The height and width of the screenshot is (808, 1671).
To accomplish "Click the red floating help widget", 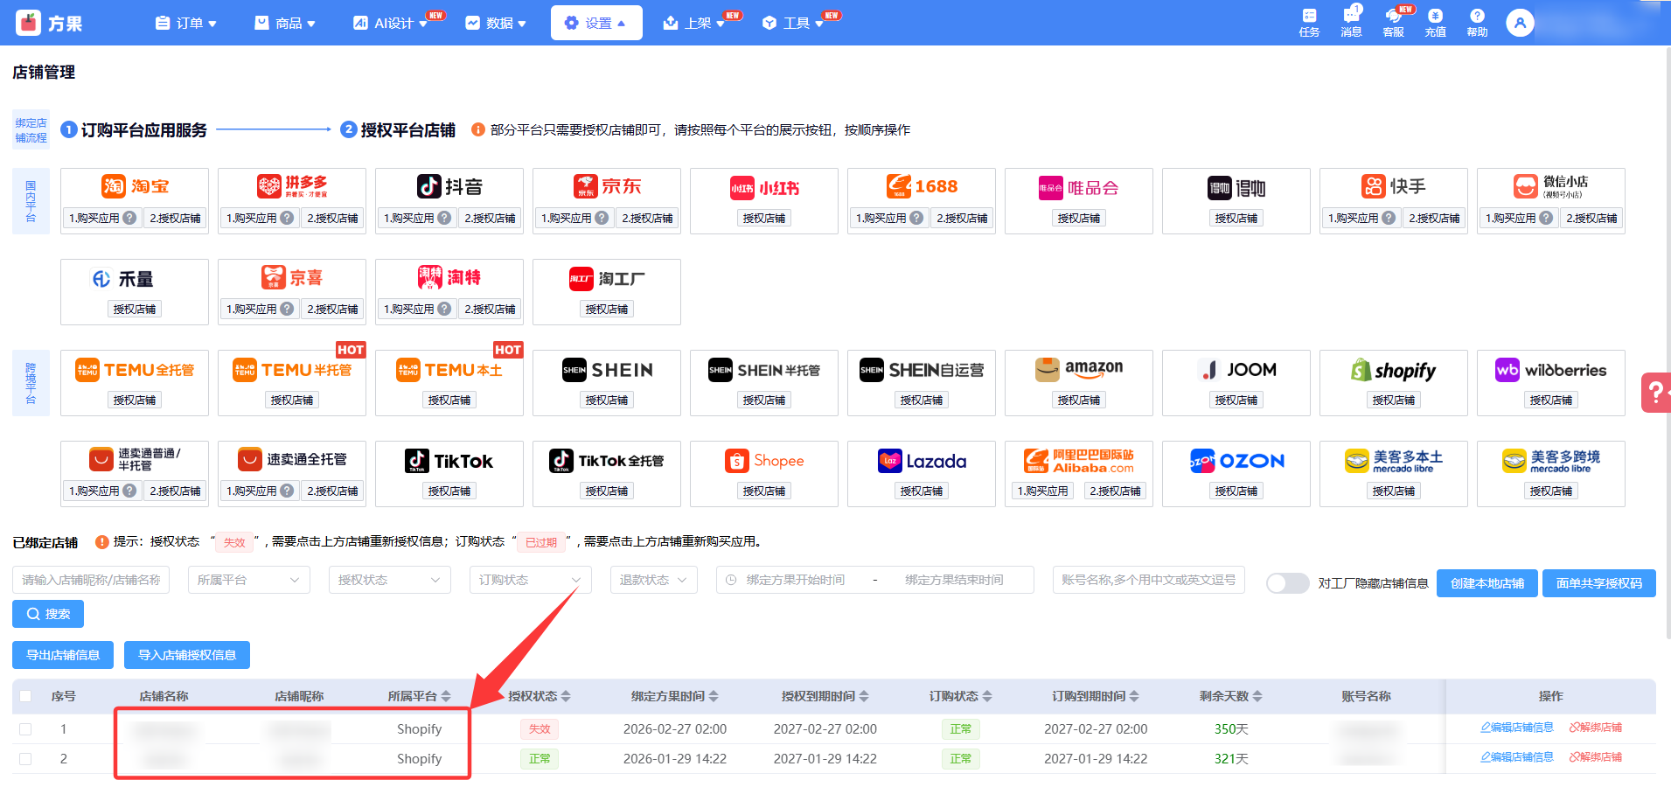I will click(x=1655, y=392).
